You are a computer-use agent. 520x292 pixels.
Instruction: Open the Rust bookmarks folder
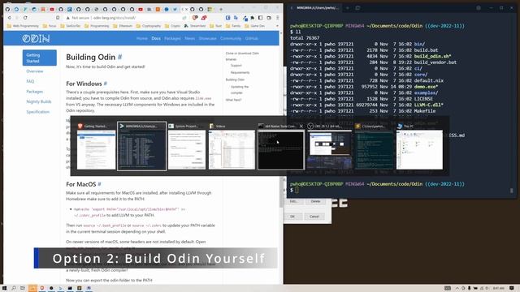coord(215,26)
